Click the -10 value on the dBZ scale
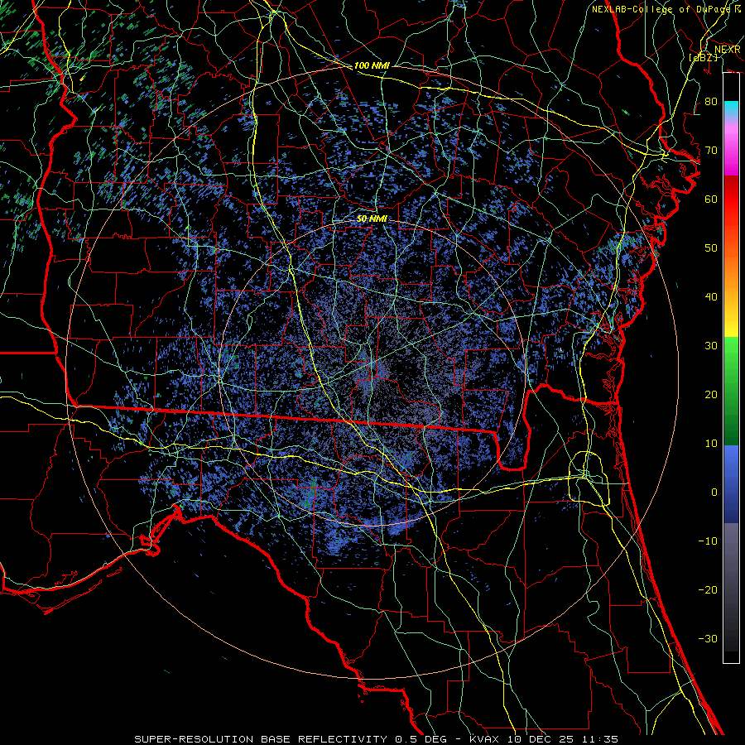This screenshot has height=745, width=745. click(708, 541)
